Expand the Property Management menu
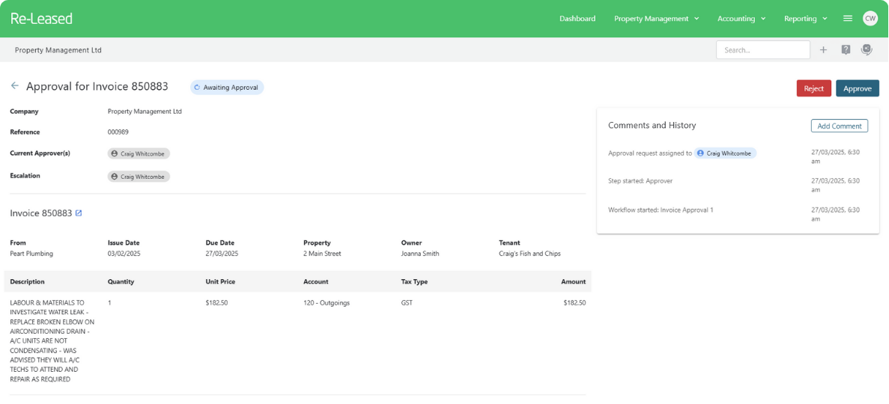Screen dimensions: 889x404 pyautogui.click(x=656, y=19)
